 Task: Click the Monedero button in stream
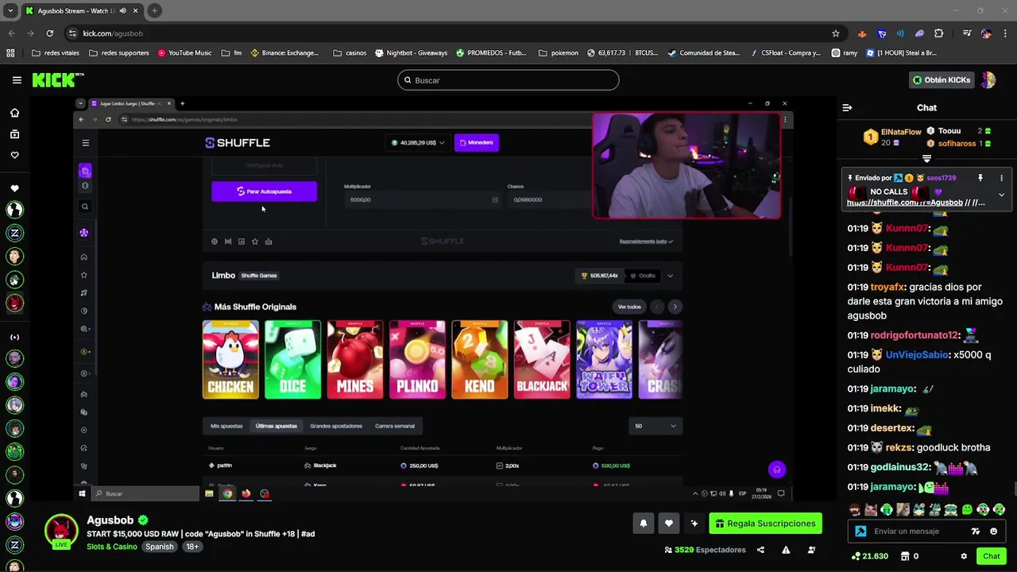pos(477,143)
